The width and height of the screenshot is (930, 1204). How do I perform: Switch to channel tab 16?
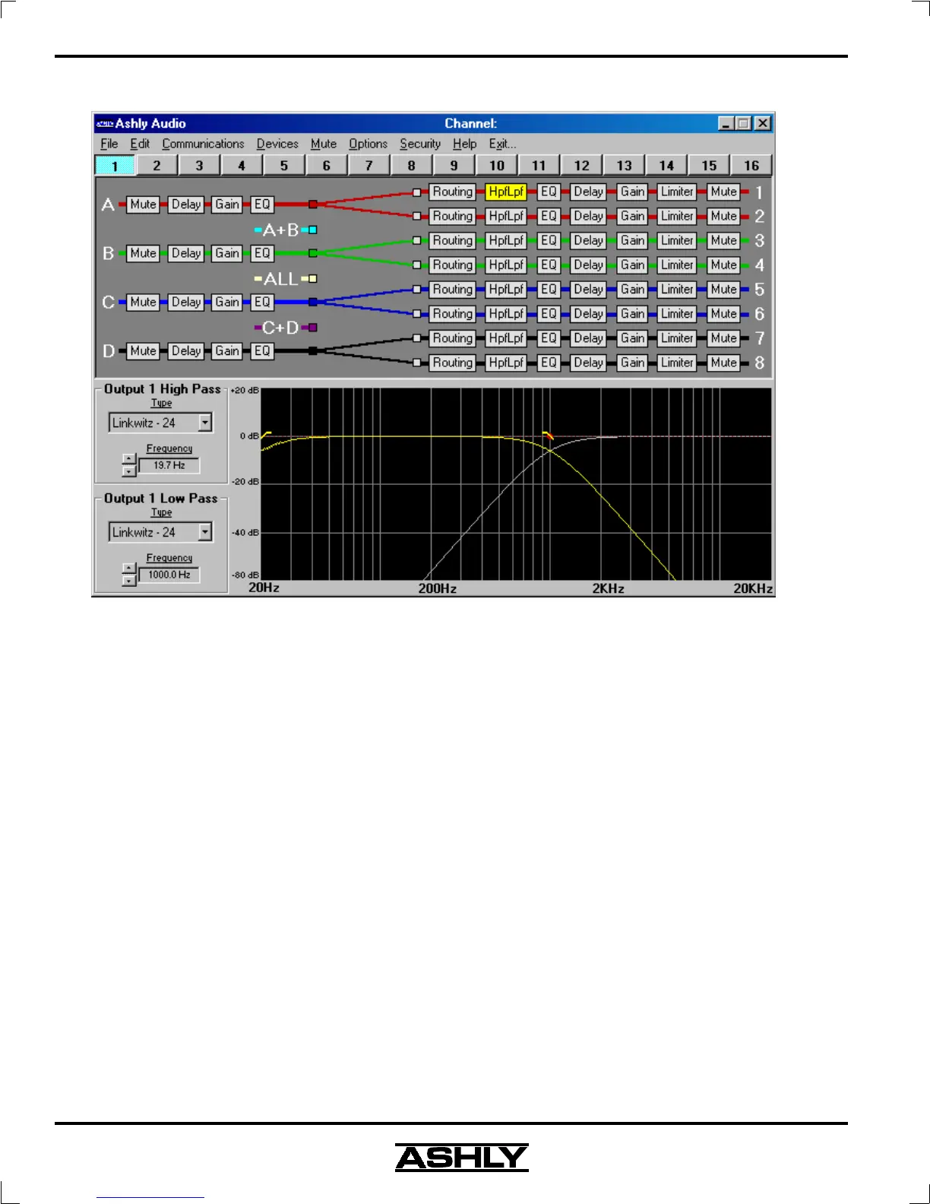(x=751, y=165)
